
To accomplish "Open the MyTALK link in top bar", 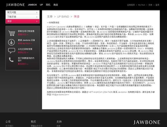I will [x=142, y=5].
